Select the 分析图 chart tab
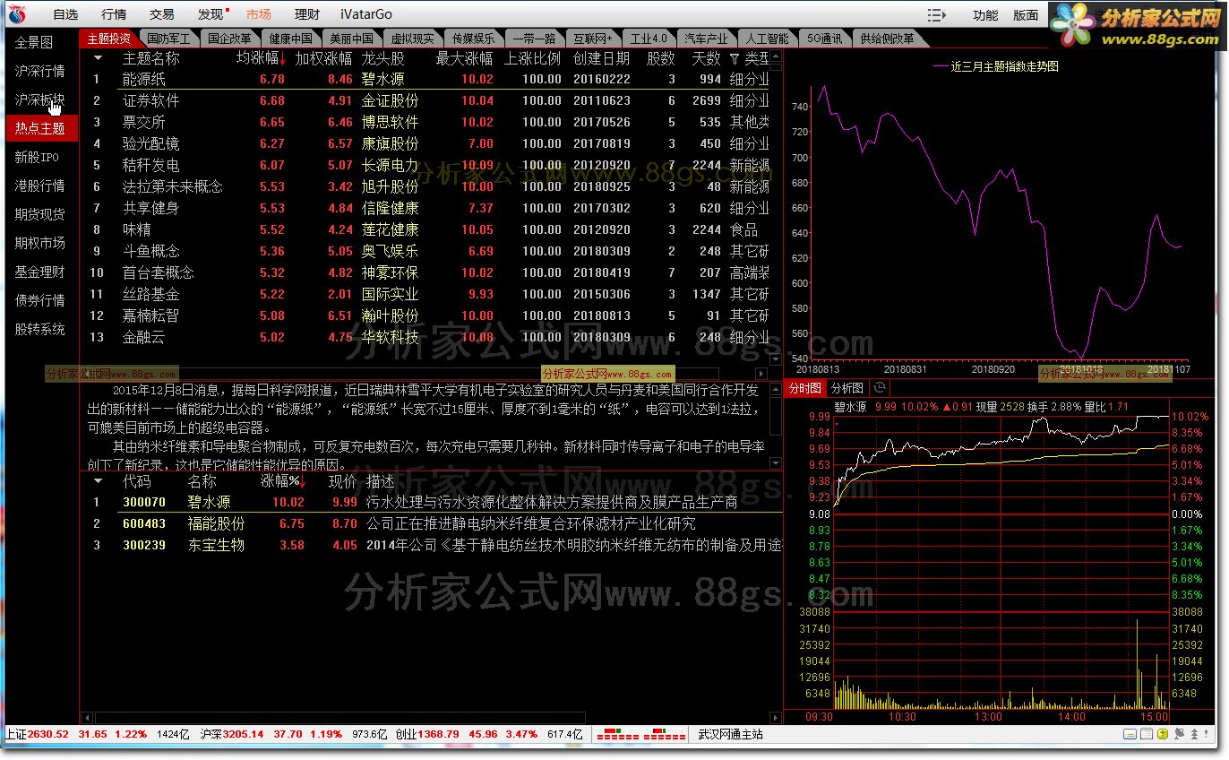 point(847,388)
